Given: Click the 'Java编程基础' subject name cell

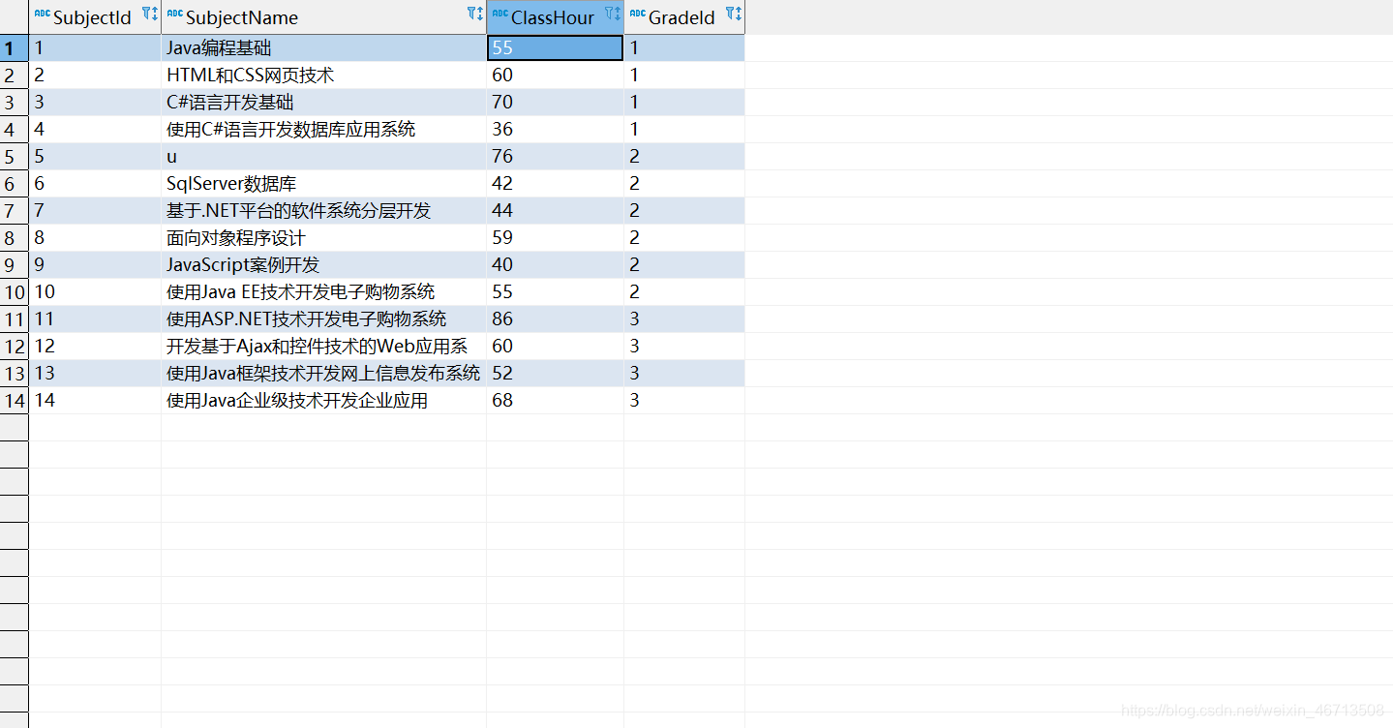Looking at the screenshot, I should coord(323,47).
